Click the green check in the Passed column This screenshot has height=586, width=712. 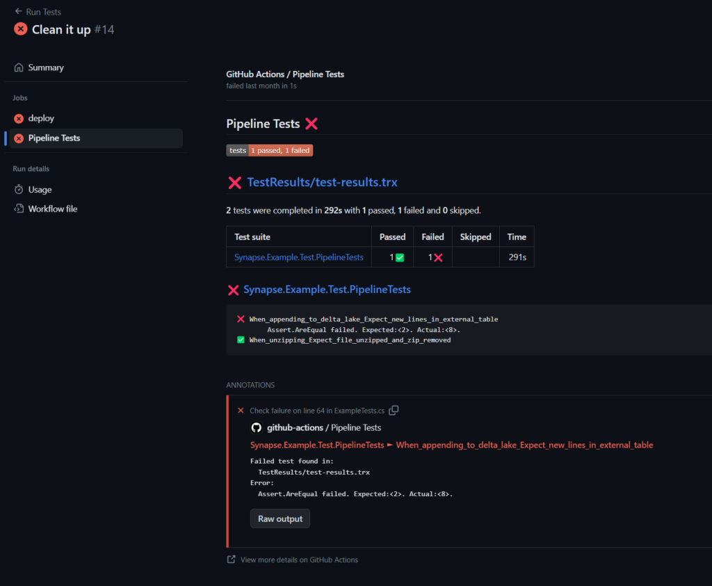pyautogui.click(x=400, y=258)
